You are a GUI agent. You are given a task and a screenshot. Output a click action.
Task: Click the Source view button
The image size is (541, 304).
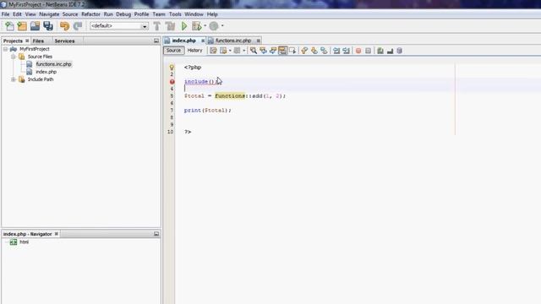(173, 51)
